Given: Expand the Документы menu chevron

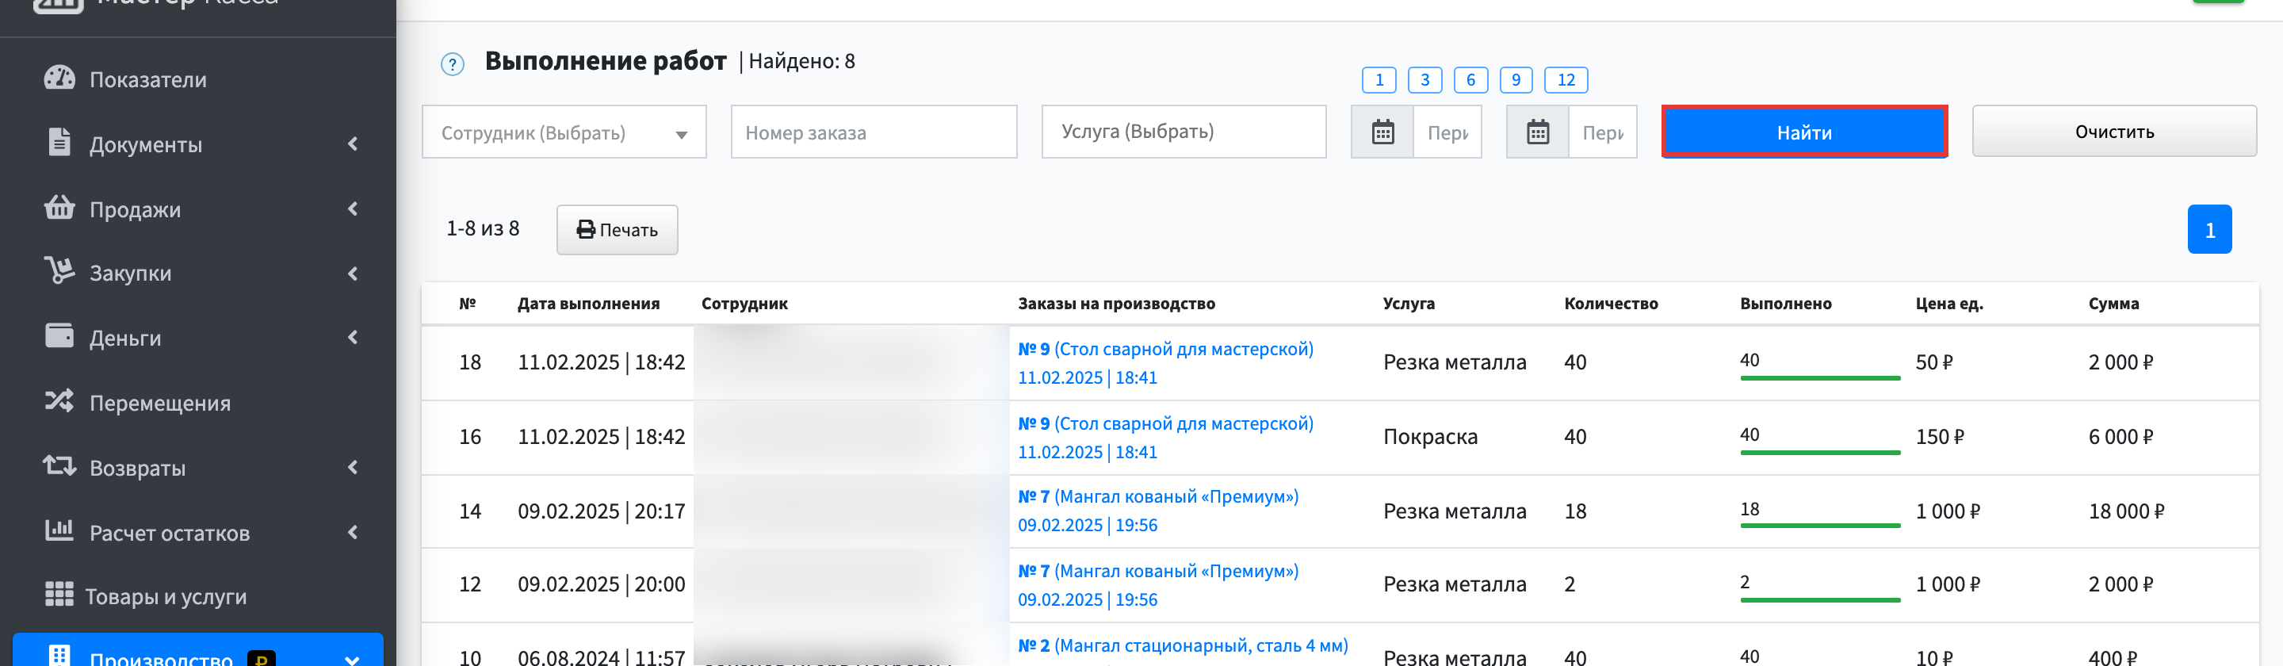Looking at the screenshot, I should [353, 144].
